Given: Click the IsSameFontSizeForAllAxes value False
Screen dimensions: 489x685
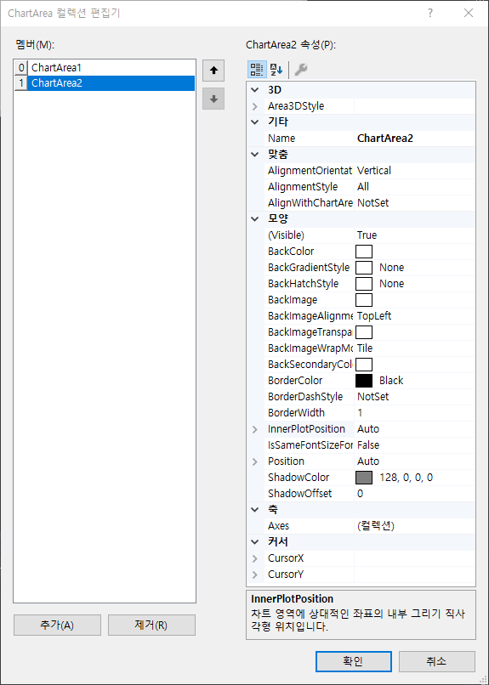Looking at the screenshot, I should 368,445.
